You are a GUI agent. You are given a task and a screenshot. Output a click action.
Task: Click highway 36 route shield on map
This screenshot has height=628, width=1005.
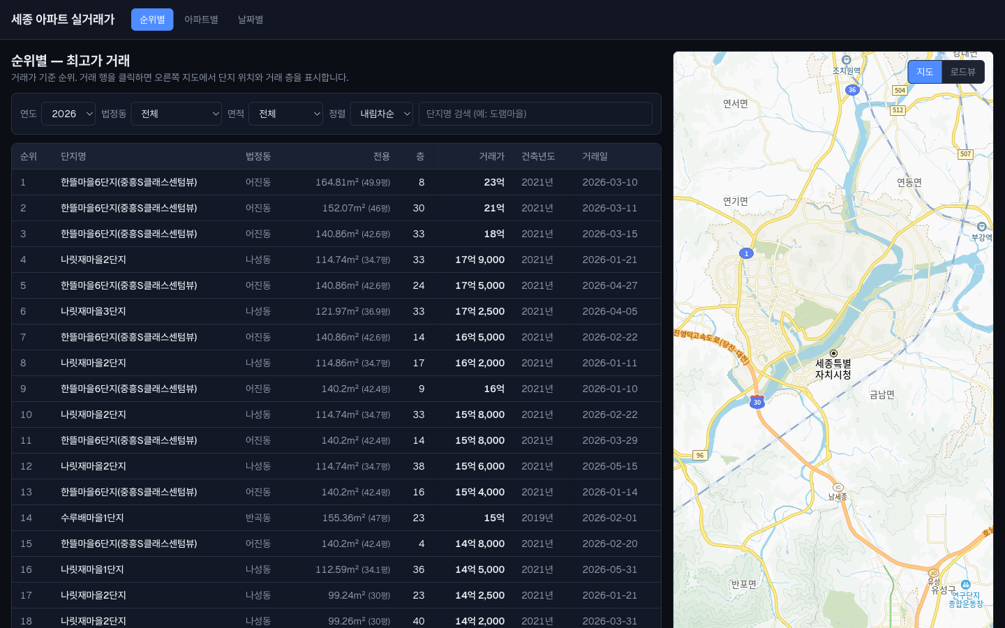(x=852, y=90)
